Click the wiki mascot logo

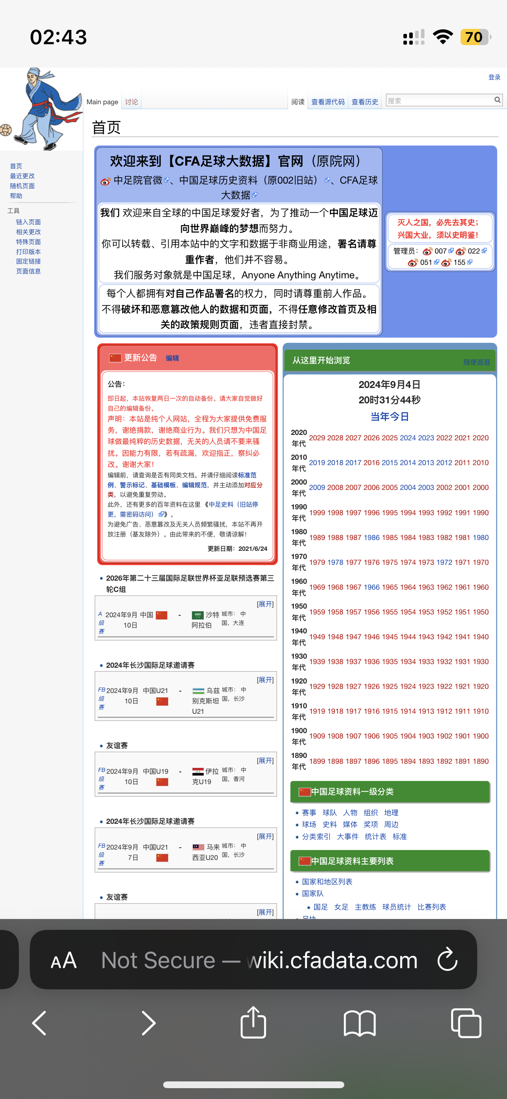pyautogui.click(x=41, y=110)
